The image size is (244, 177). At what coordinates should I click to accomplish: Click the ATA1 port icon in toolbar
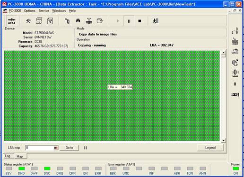pyautogui.click(x=11, y=21)
